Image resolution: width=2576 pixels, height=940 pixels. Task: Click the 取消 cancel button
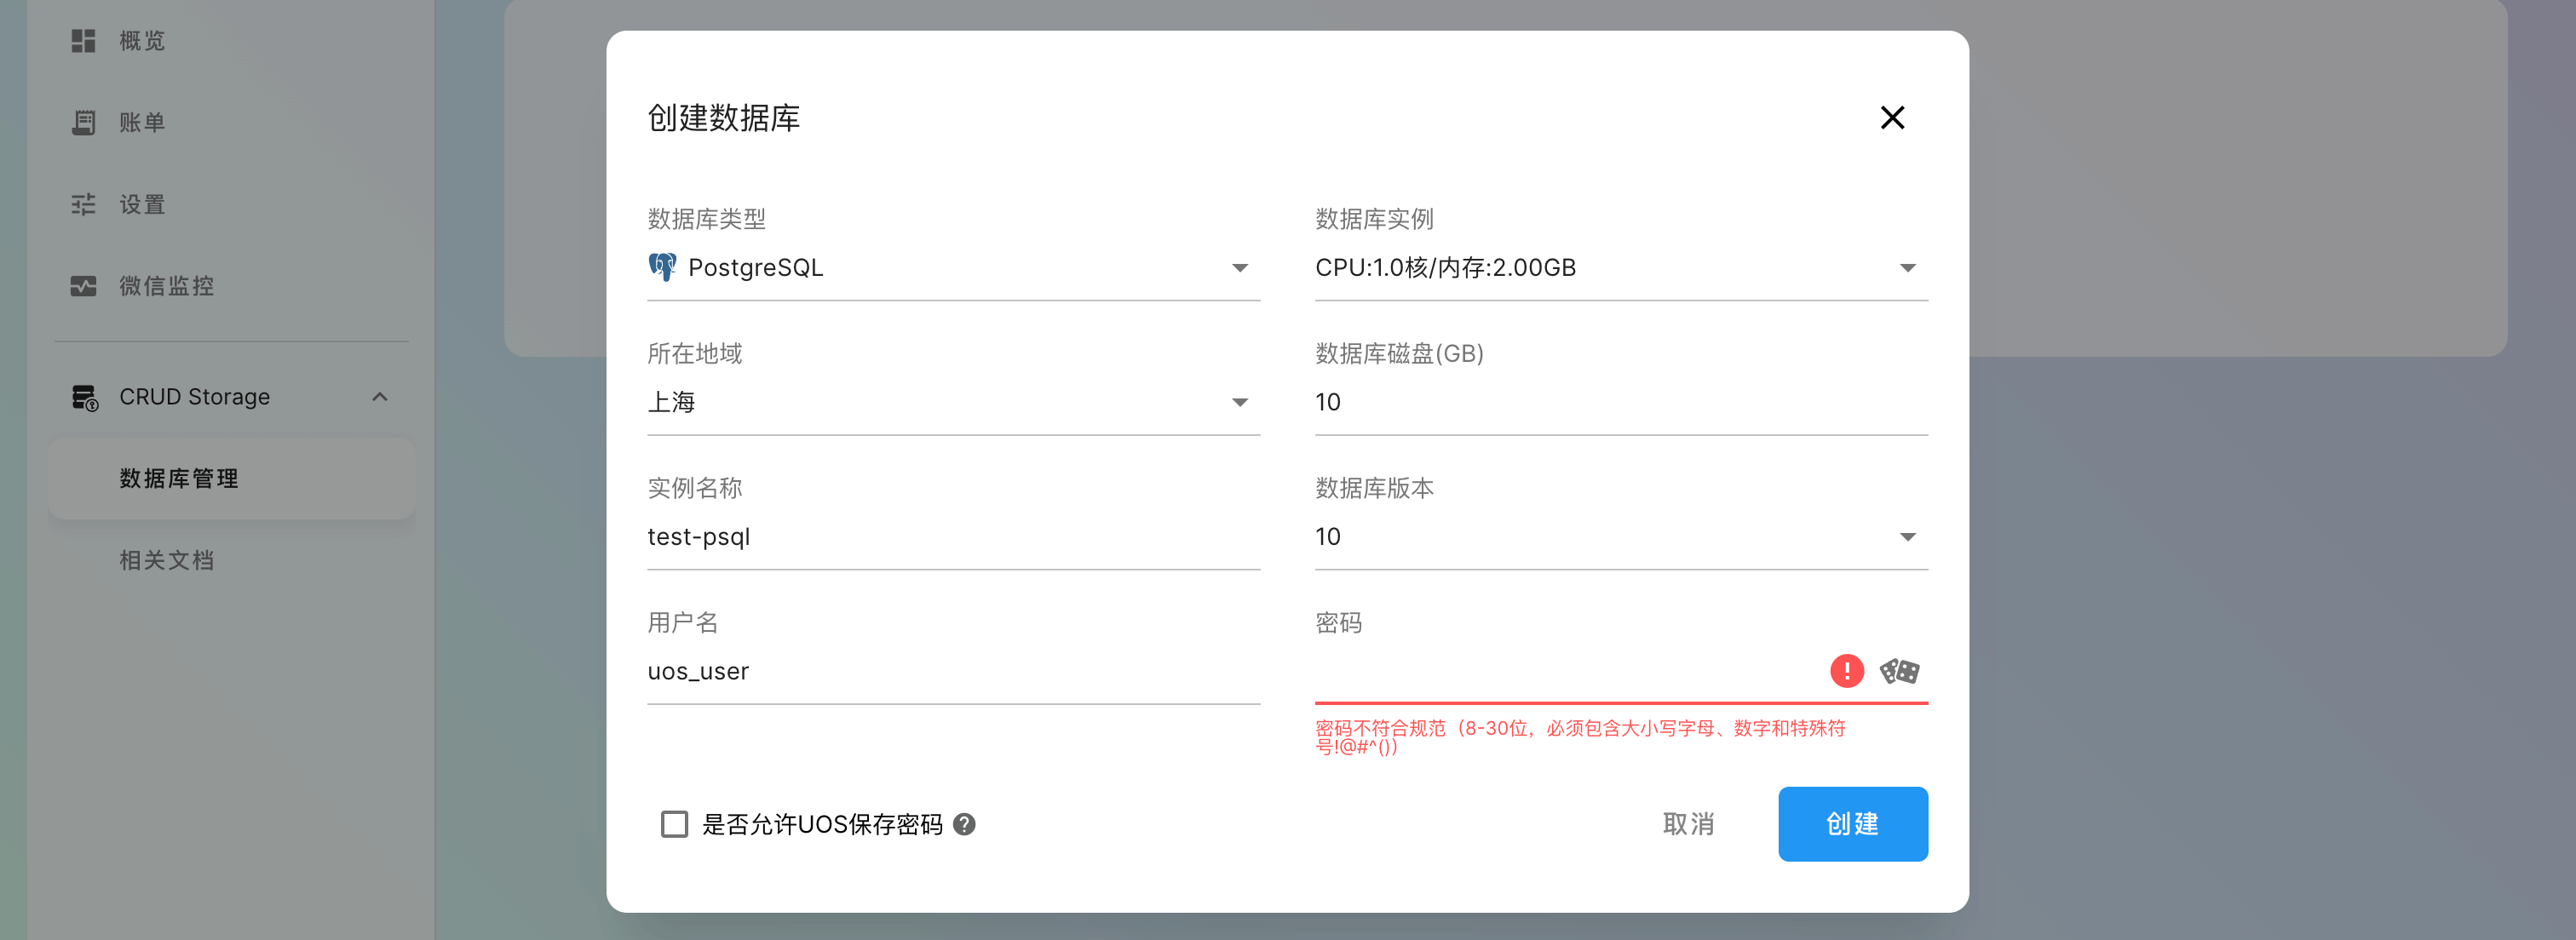coord(1688,824)
